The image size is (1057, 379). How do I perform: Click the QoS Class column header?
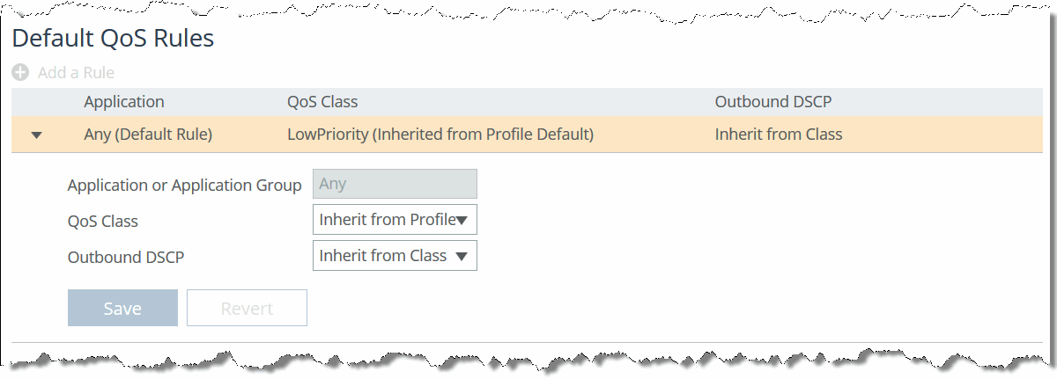(322, 102)
